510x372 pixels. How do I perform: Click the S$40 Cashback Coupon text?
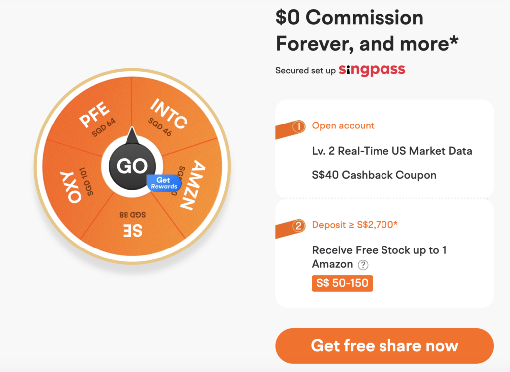[374, 175]
